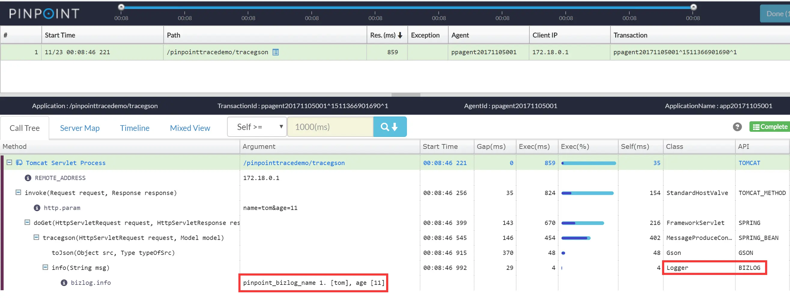Viewport: 790px width, 298px height.
Task: Click the info icon next to REMOTE_ADDRESS
Action: pos(28,178)
